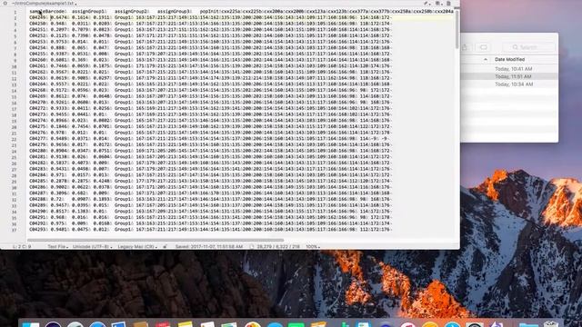This screenshot has width=582, height=327.
Task: Select Finder row dated Today, 11:51 AM
Action: click(509, 76)
